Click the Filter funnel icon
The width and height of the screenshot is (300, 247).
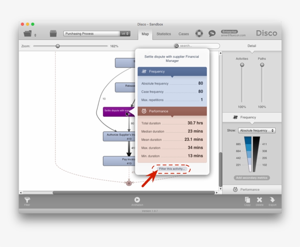click(x=27, y=200)
